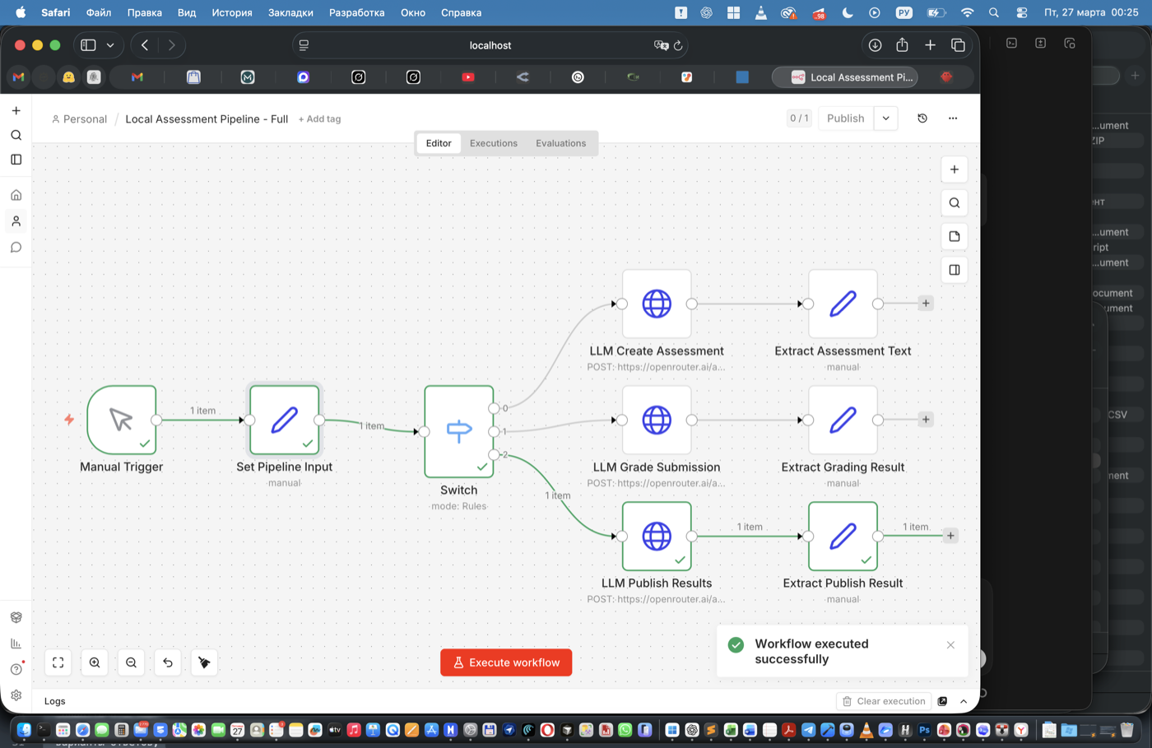Add node after Extract Assessment Text
The image size is (1152, 748).
click(x=926, y=304)
